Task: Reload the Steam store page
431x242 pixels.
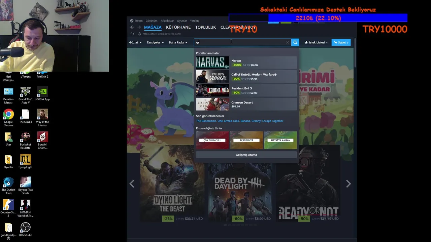Action: click(x=132, y=34)
